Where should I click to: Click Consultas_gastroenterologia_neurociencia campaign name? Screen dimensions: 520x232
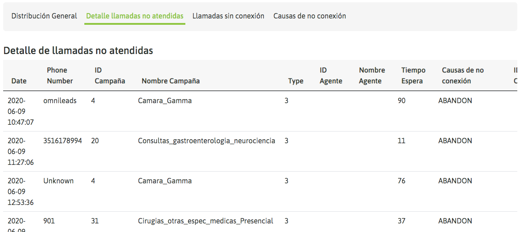pyautogui.click(x=206, y=141)
